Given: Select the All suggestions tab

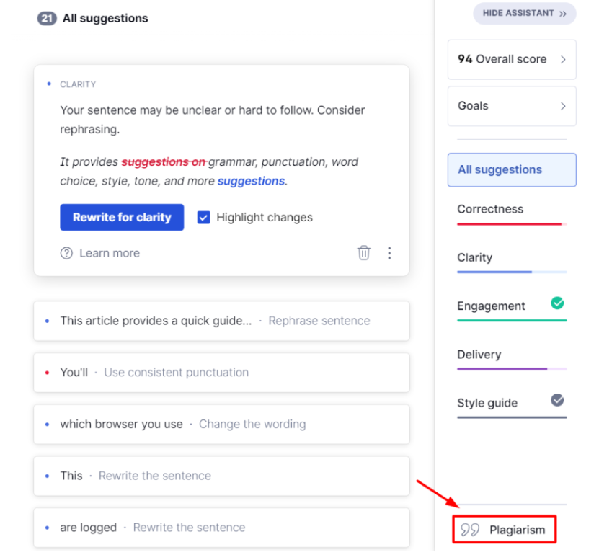Looking at the screenshot, I should 512,170.
